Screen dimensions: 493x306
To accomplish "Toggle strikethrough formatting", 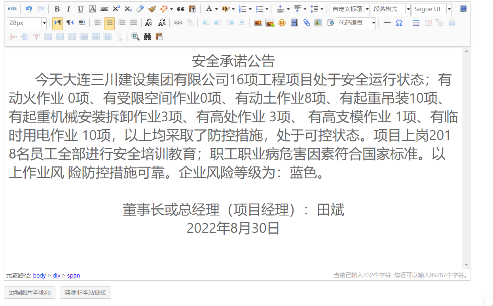I will (104, 9).
